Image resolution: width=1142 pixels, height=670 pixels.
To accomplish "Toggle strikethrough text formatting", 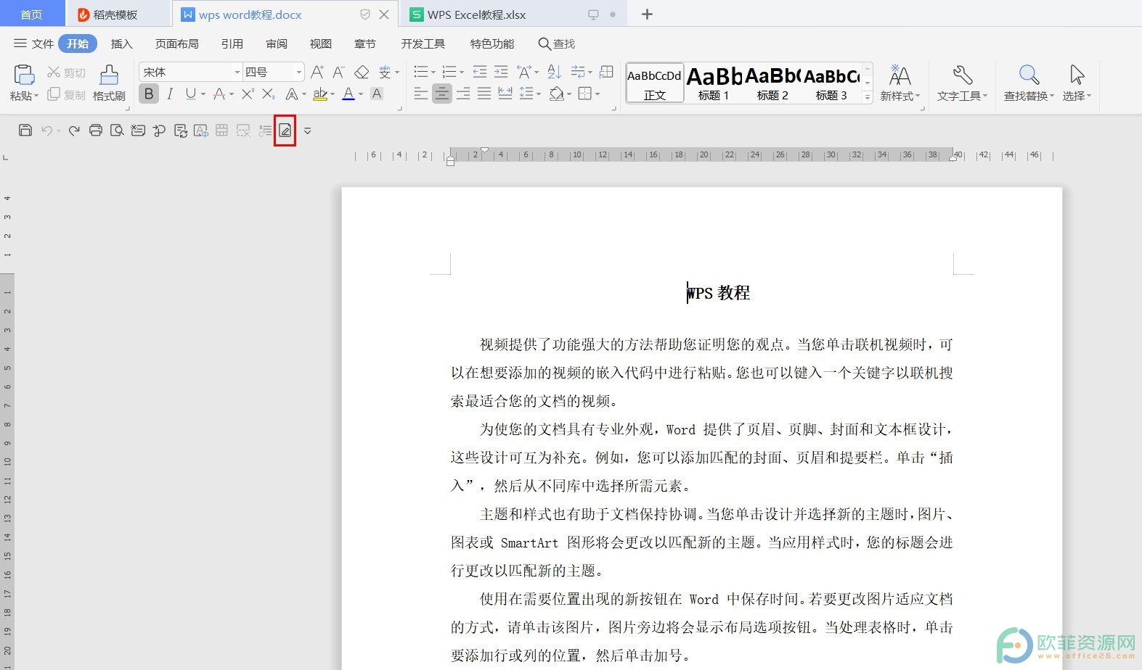I will 219,94.
